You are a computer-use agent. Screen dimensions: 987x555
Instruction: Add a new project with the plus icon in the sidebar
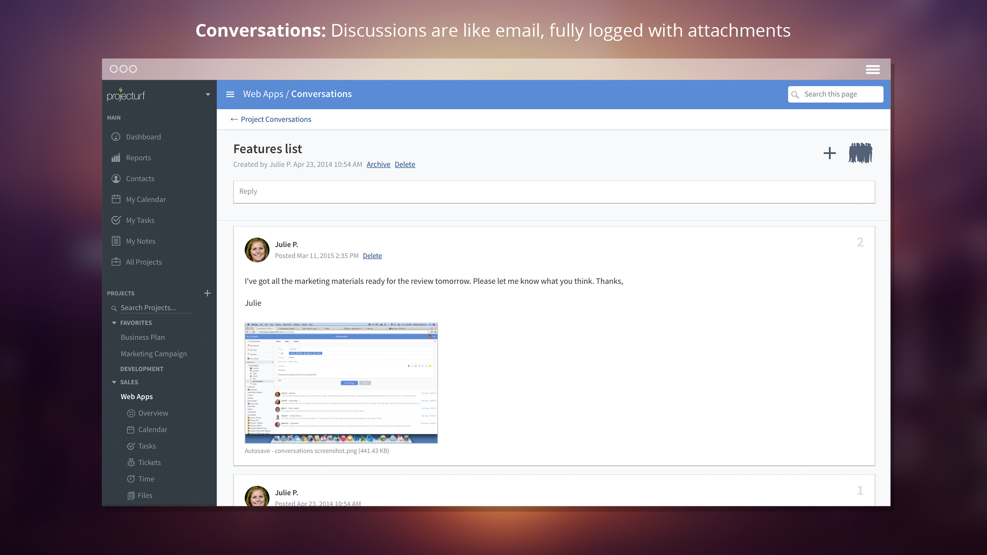[207, 293]
